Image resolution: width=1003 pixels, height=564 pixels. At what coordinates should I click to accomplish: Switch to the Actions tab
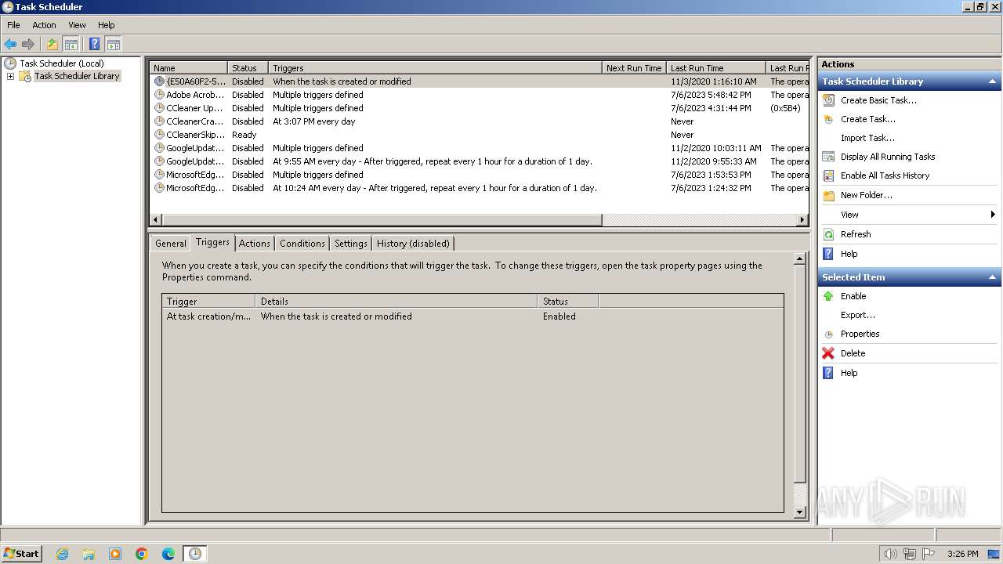point(255,244)
